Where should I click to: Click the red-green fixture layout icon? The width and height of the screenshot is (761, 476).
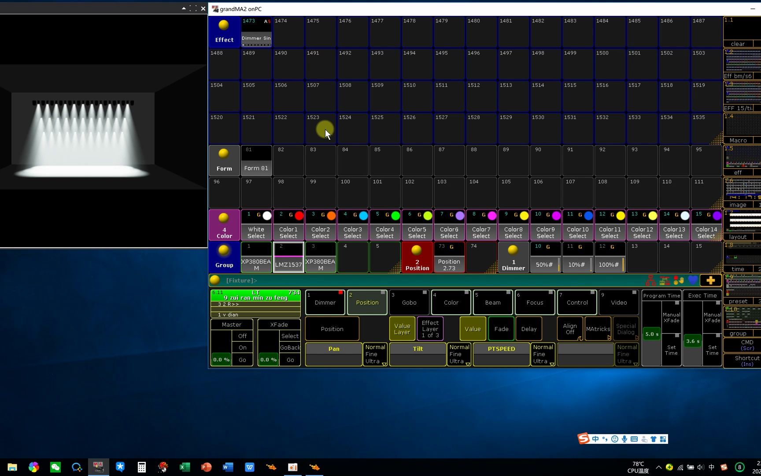tap(665, 280)
